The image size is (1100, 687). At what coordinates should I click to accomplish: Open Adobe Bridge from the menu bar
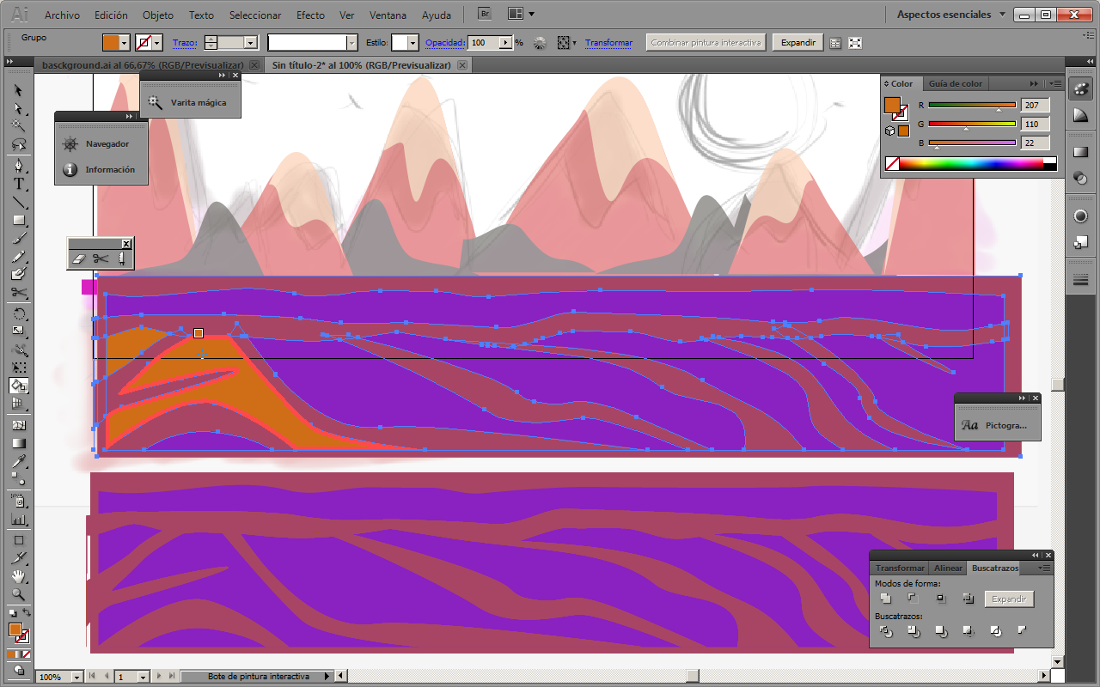click(x=485, y=15)
